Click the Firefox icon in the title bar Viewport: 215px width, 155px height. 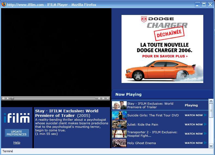click(x=4, y=4)
